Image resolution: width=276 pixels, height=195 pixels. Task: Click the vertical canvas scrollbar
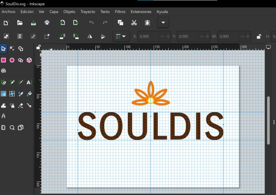coord(268,120)
